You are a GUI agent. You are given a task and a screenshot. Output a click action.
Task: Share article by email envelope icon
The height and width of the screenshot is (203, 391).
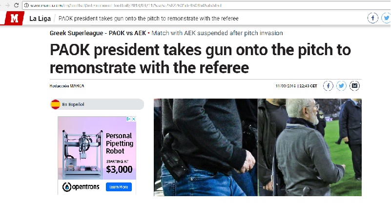(354, 86)
